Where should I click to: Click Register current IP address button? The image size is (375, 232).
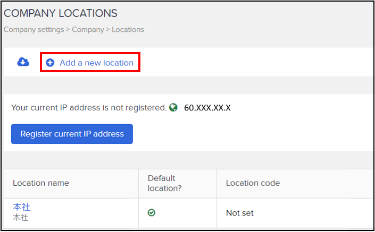click(72, 134)
